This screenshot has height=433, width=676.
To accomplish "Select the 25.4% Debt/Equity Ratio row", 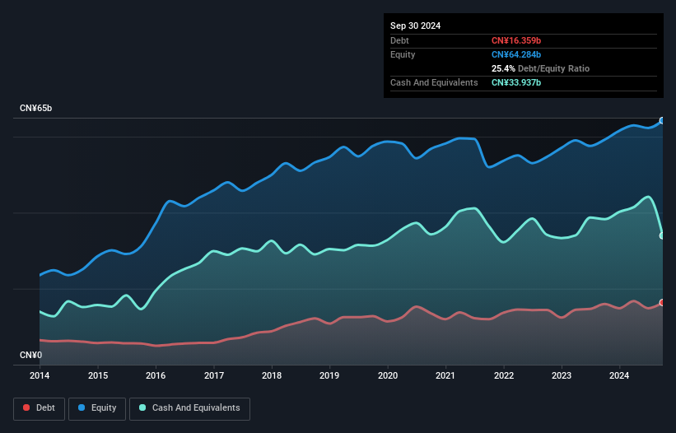I will pos(540,68).
